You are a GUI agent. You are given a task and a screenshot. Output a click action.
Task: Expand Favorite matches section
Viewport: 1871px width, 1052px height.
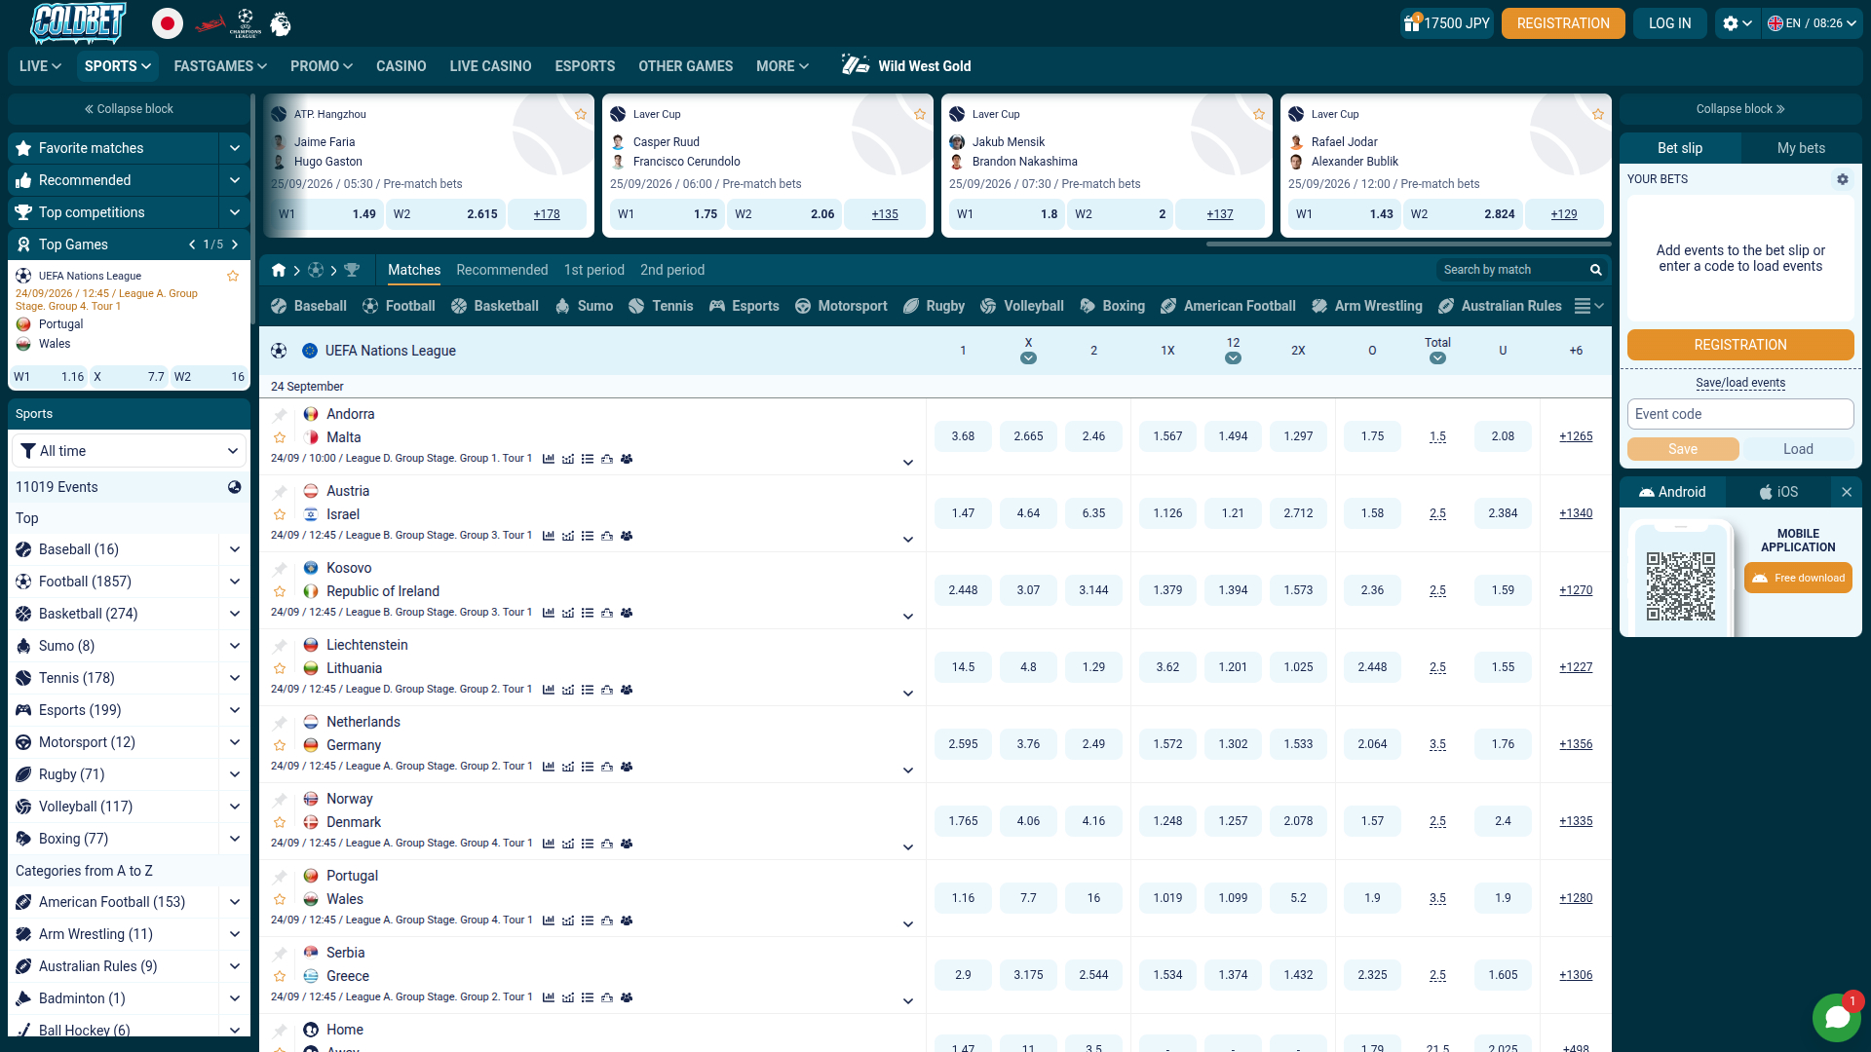235,148
